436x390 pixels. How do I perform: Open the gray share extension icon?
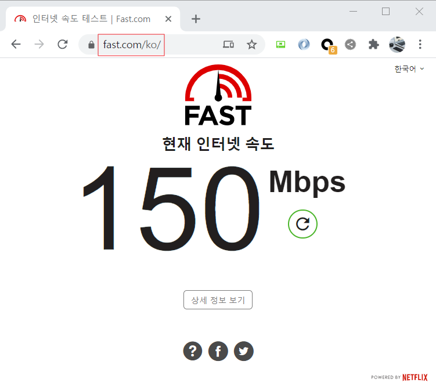pos(350,45)
